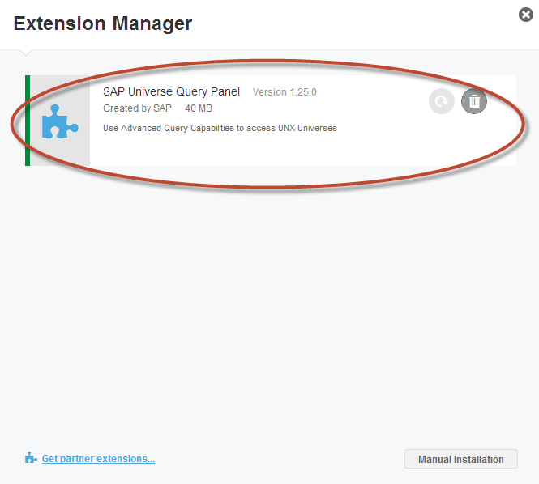Close the Extension Manager dialog
539x484 pixels.
pos(526,15)
